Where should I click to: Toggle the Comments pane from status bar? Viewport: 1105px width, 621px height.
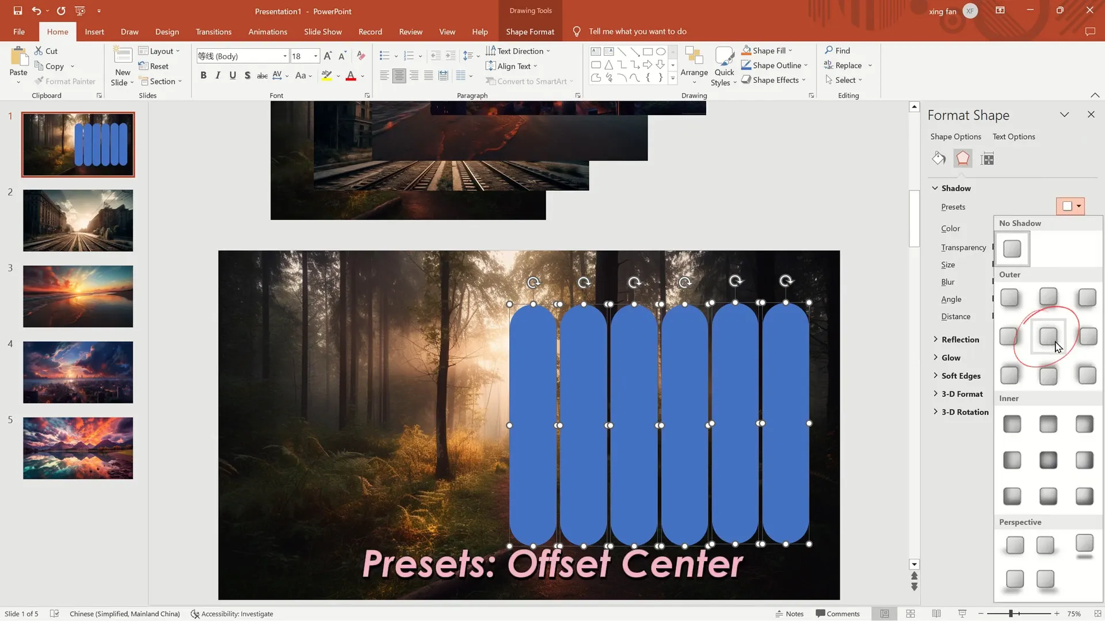point(838,614)
